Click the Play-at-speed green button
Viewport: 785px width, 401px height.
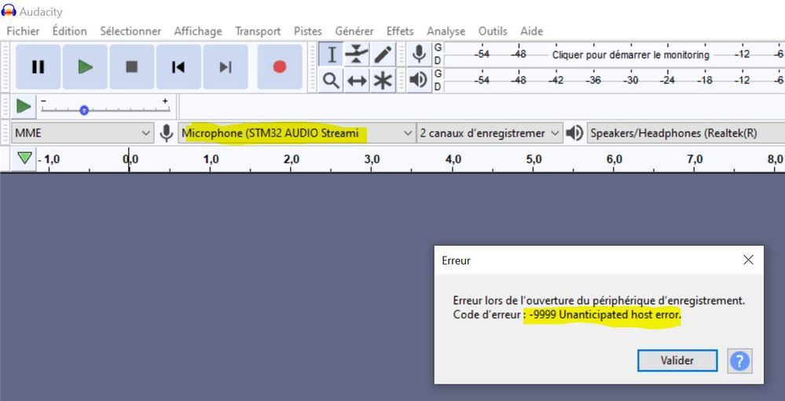23,106
